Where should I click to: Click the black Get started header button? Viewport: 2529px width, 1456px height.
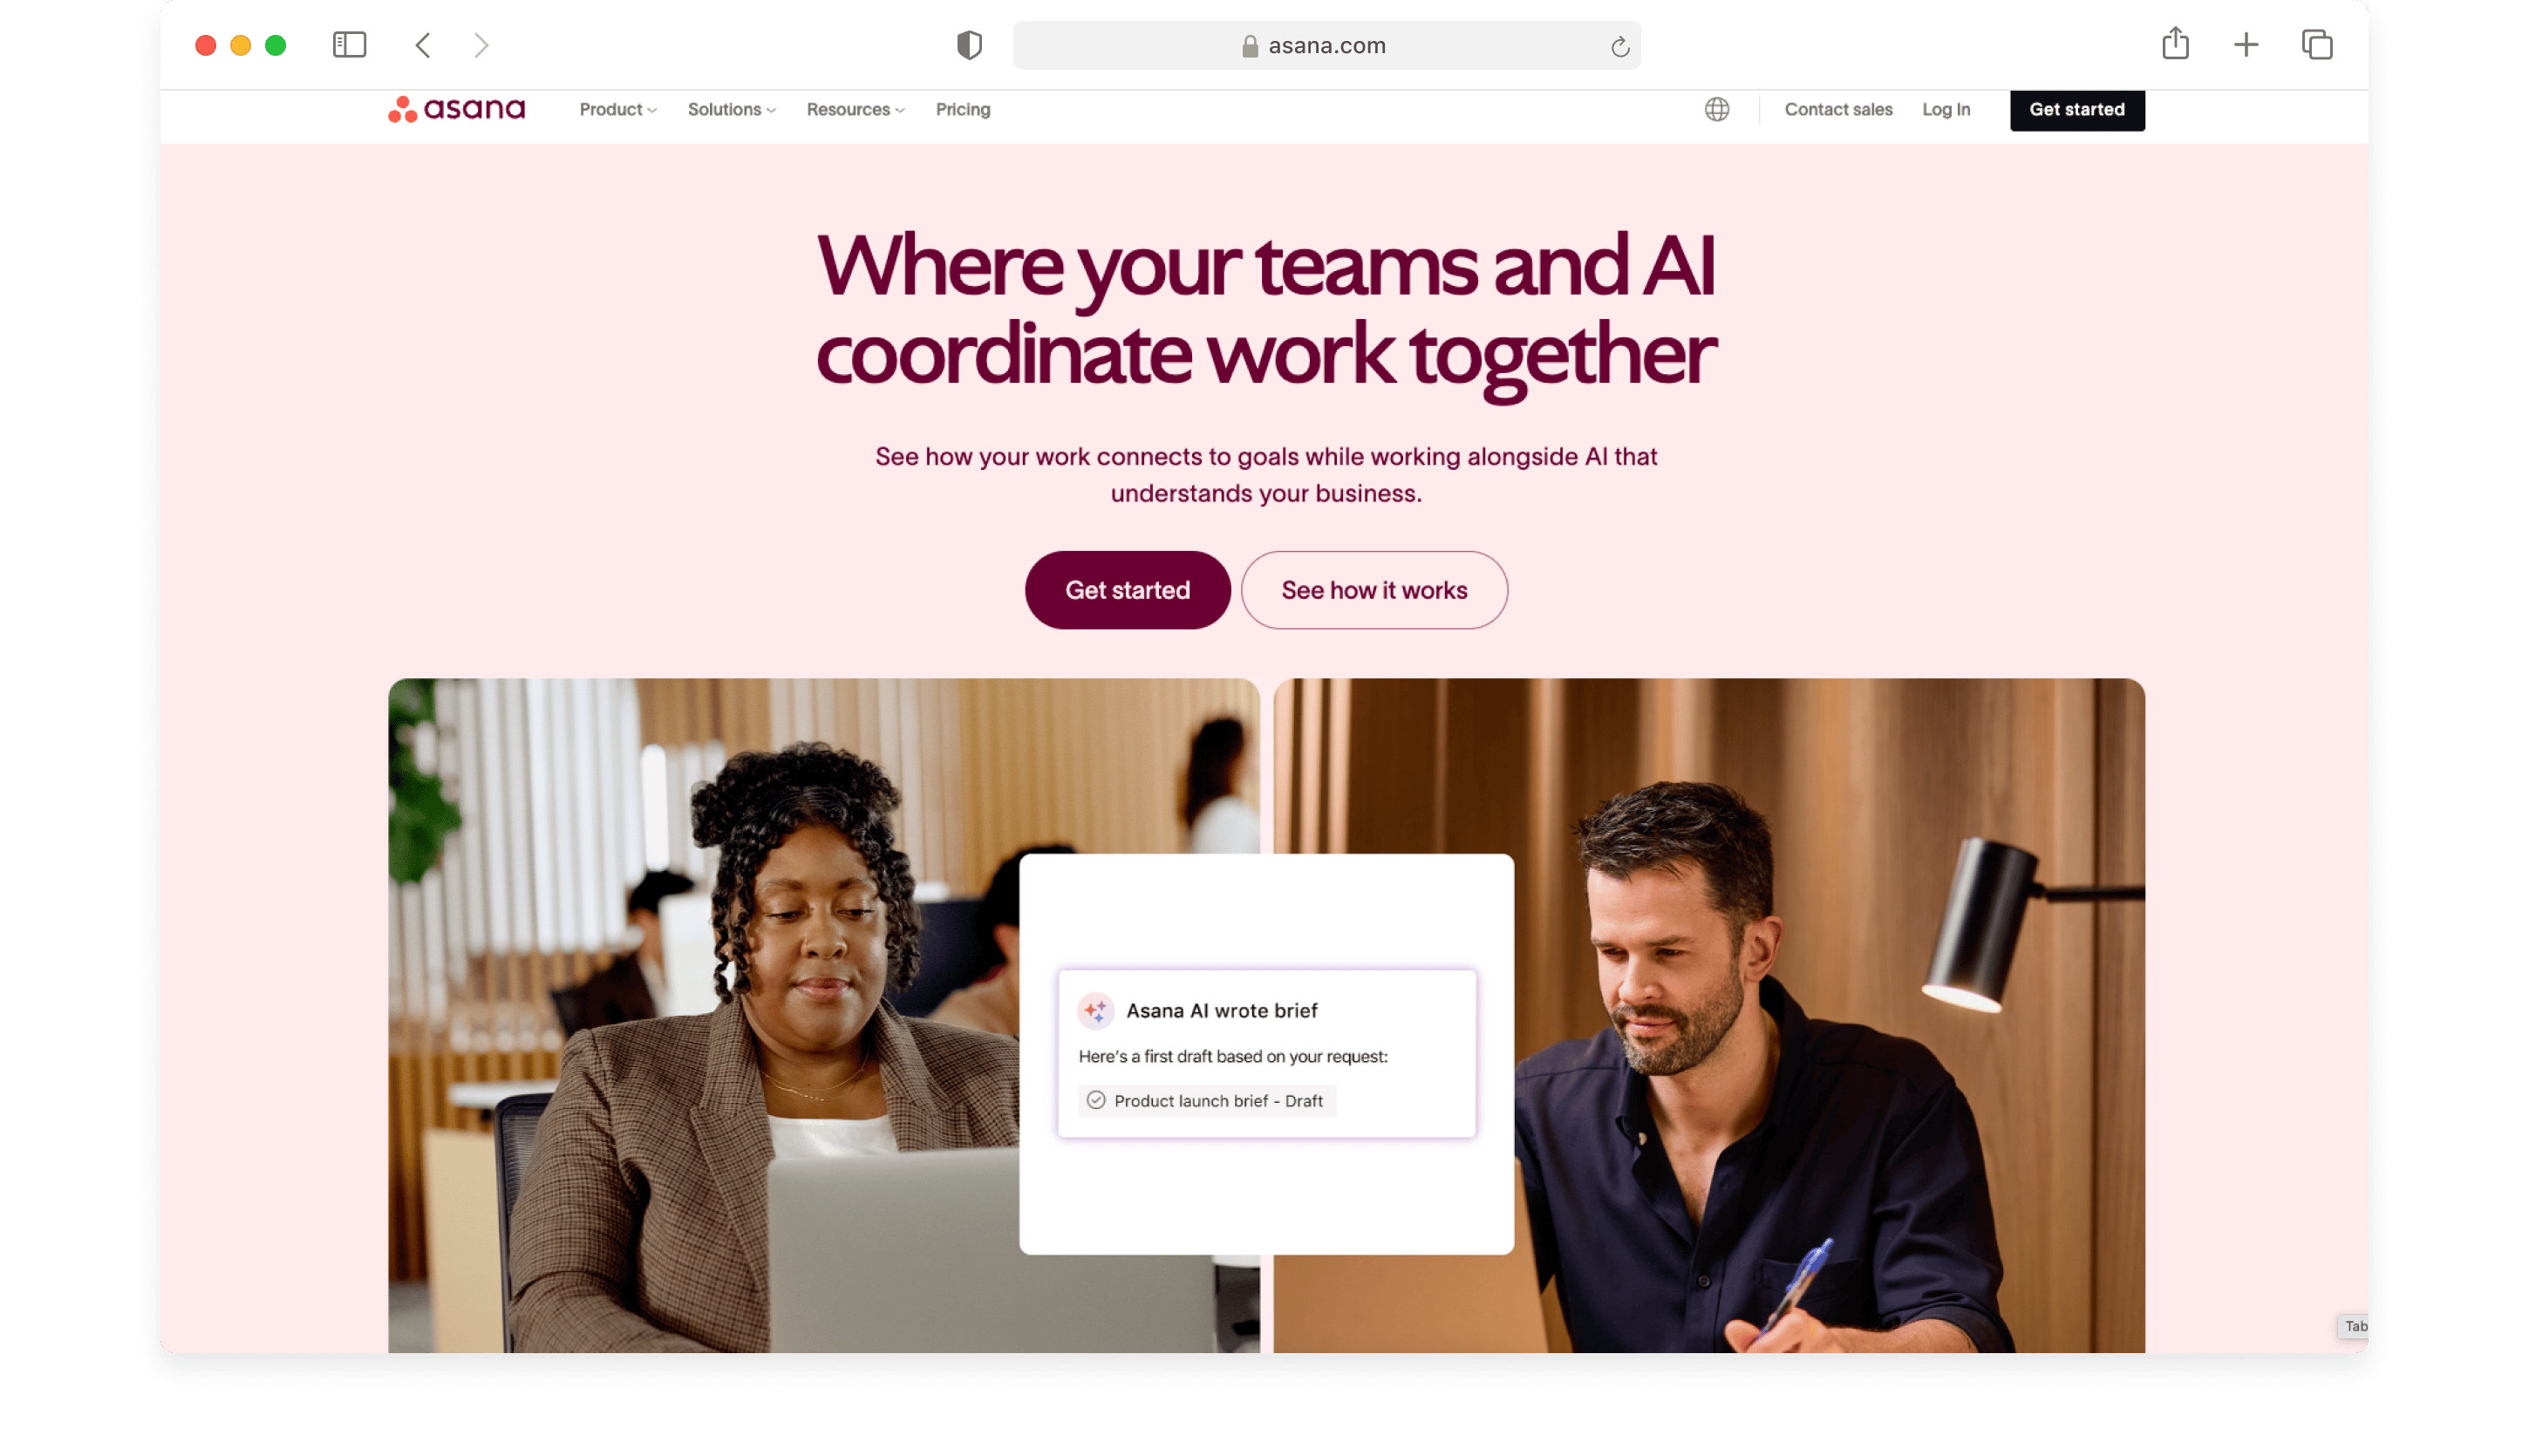coord(2076,109)
